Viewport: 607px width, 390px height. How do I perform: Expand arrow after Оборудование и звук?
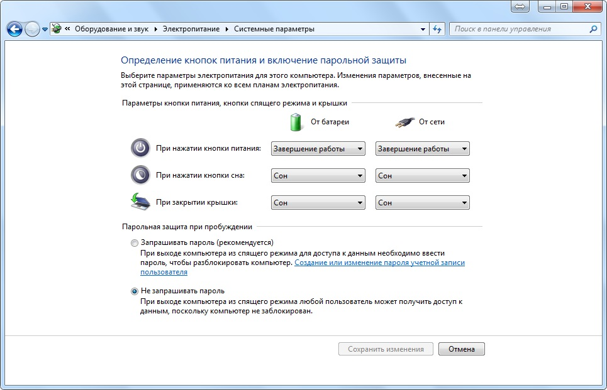click(155, 29)
